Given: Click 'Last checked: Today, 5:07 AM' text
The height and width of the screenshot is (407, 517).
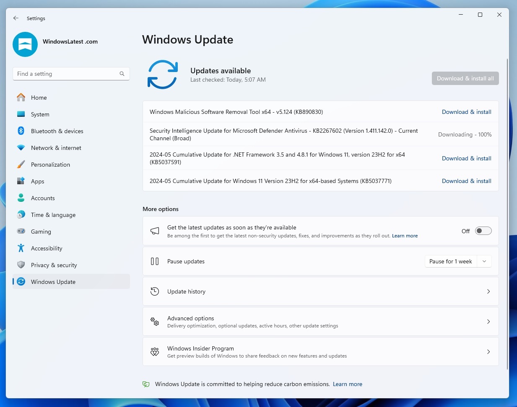Looking at the screenshot, I should (x=228, y=80).
